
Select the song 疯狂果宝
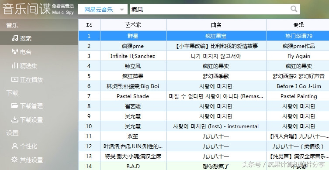tap(216, 36)
